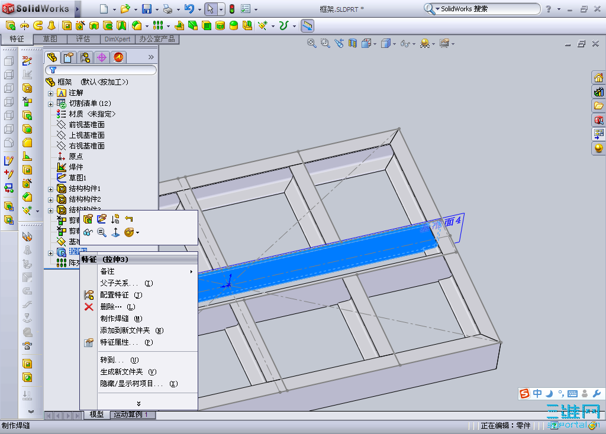Expand the 切割清单(12) node

tap(51, 104)
